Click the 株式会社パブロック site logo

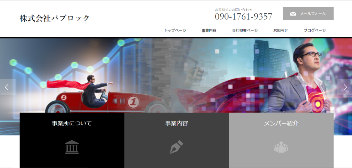[55, 18]
